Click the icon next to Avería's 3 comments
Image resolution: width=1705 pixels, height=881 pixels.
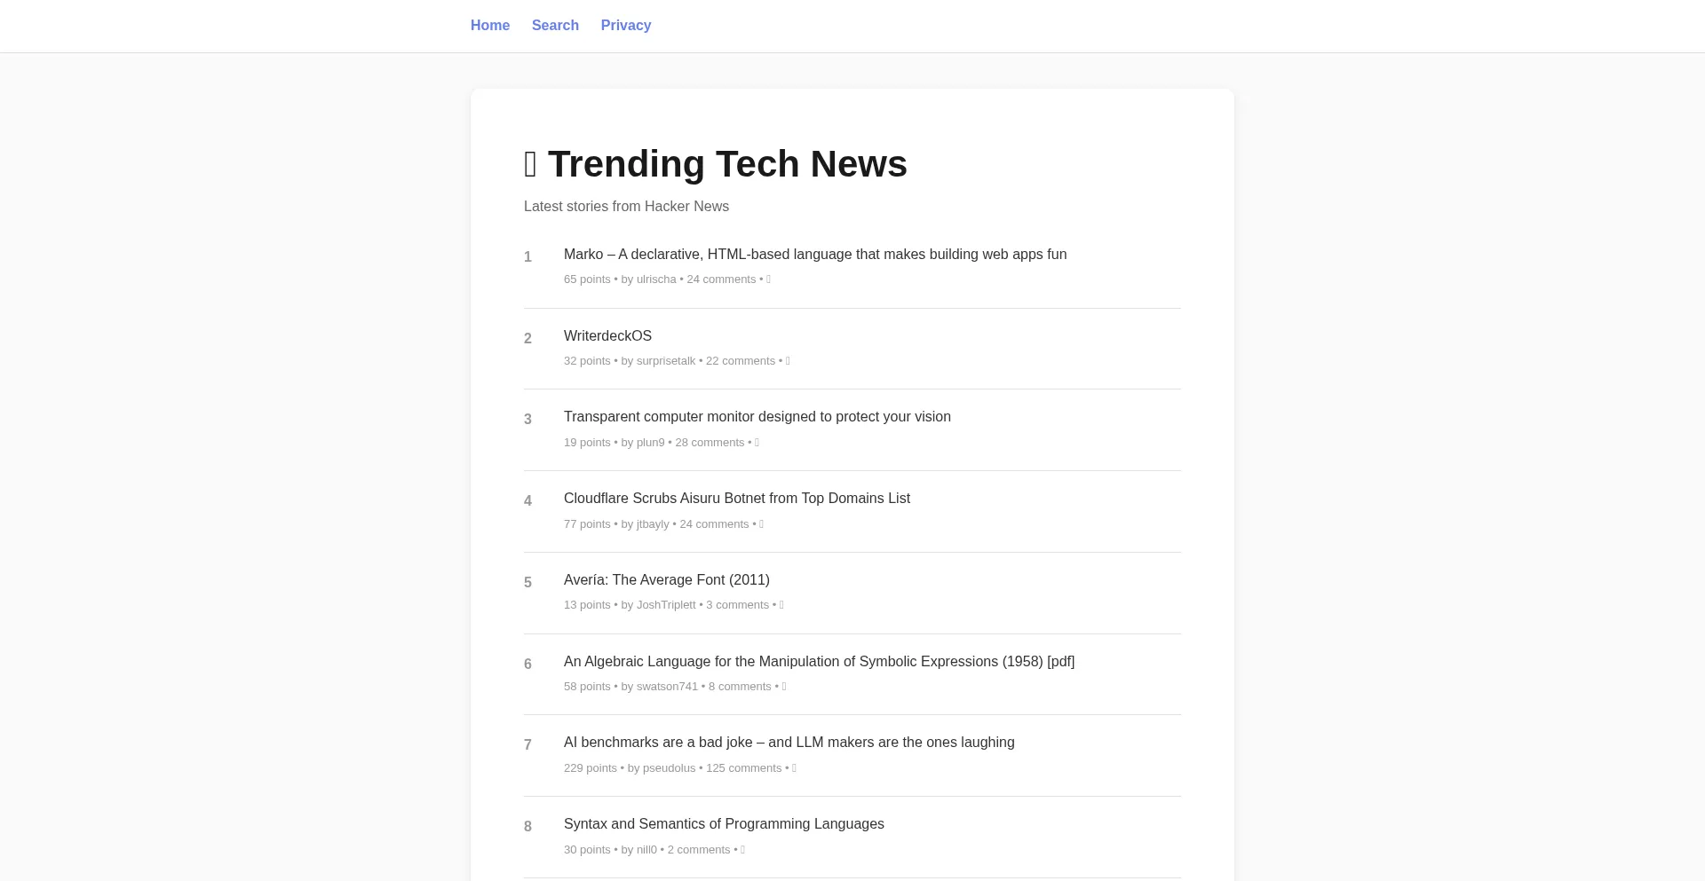(x=781, y=605)
